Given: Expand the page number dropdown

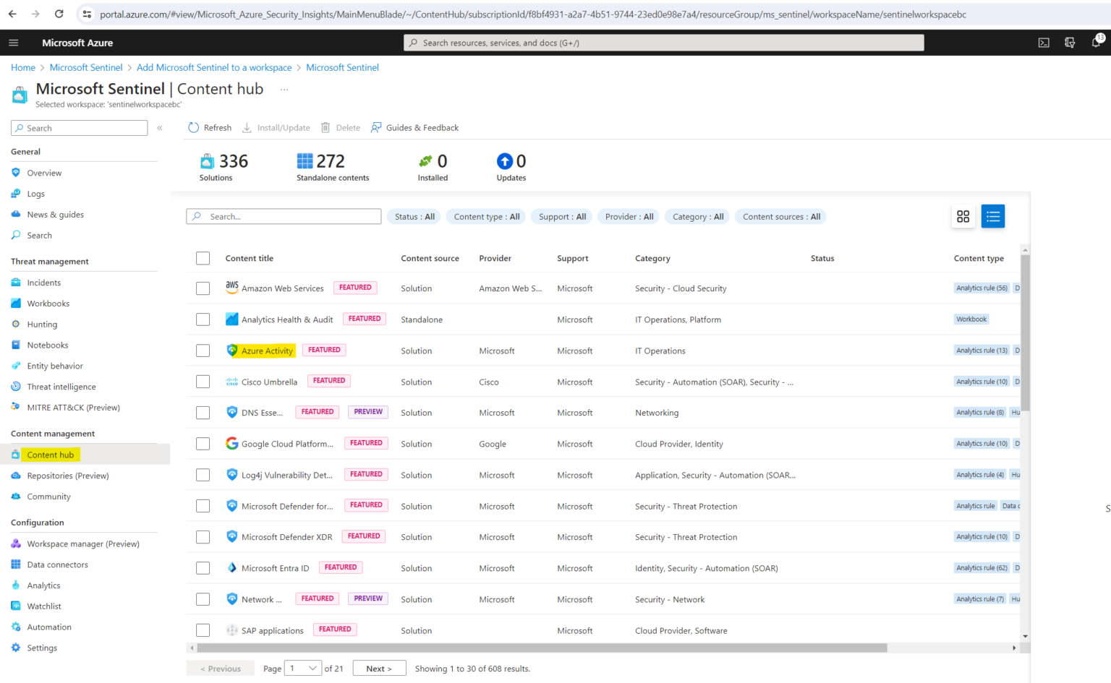Looking at the screenshot, I should tap(303, 669).
